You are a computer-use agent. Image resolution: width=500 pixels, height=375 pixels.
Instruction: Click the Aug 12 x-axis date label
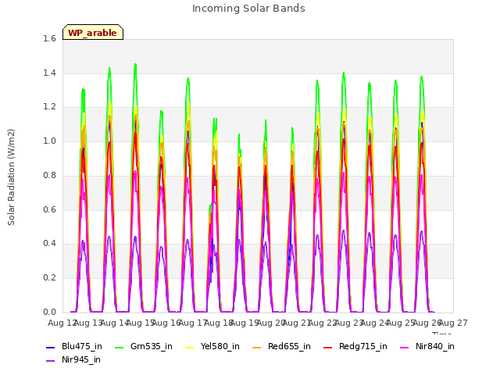[61, 323]
